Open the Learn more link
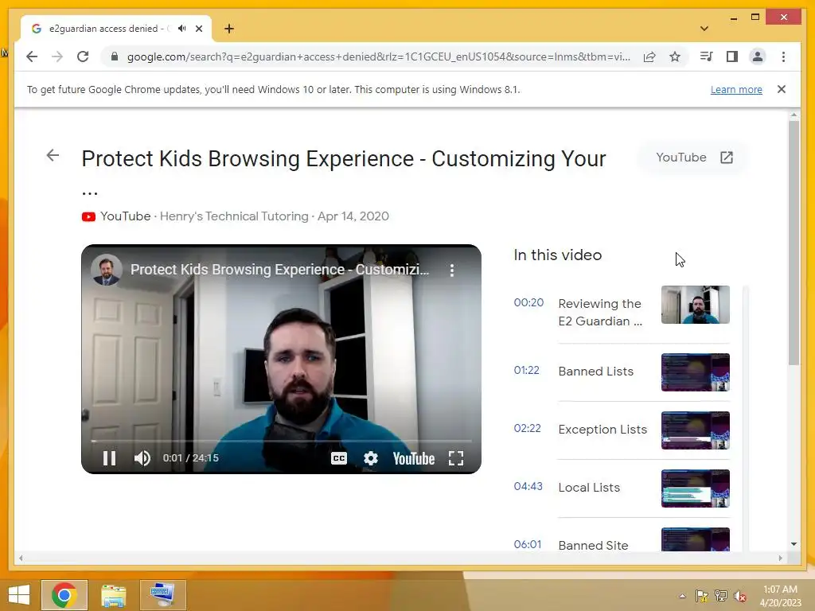The width and height of the screenshot is (815, 611). pyautogui.click(x=736, y=89)
